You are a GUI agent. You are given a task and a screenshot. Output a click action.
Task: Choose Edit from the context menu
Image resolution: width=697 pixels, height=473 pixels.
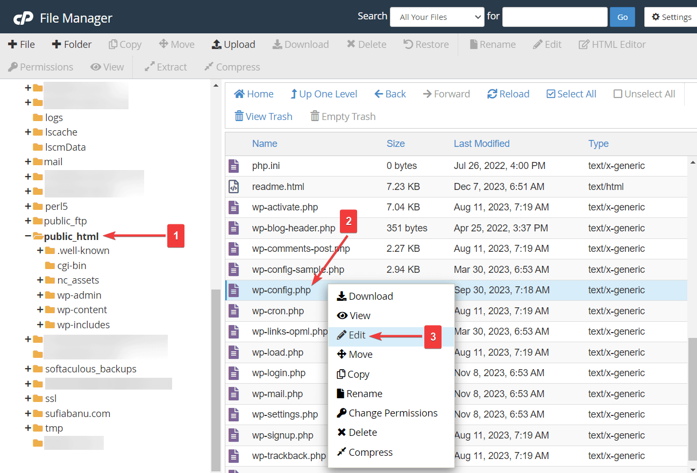pos(356,334)
